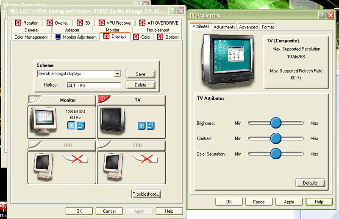This screenshot has width=339, height=219.
Task: Apply changes in TV Properties
Action: (289, 202)
